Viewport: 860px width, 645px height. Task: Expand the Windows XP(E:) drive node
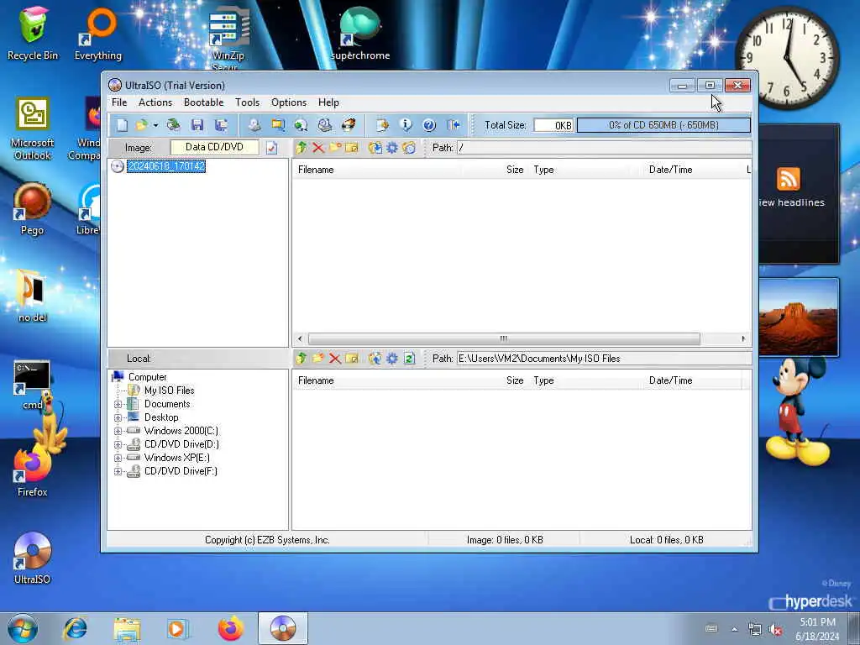[x=118, y=458]
